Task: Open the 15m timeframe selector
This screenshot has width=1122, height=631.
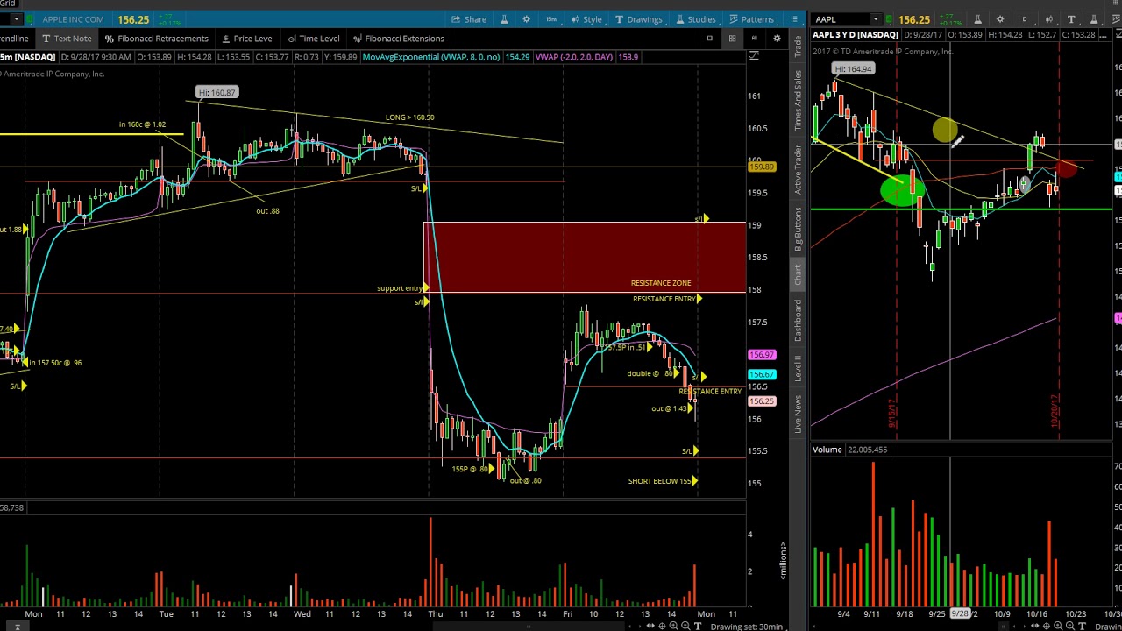Action: point(551,19)
